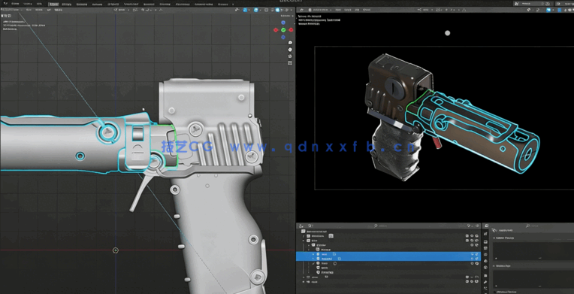
Task: Open the Output properties tab icon
Action: click(486, 248)
